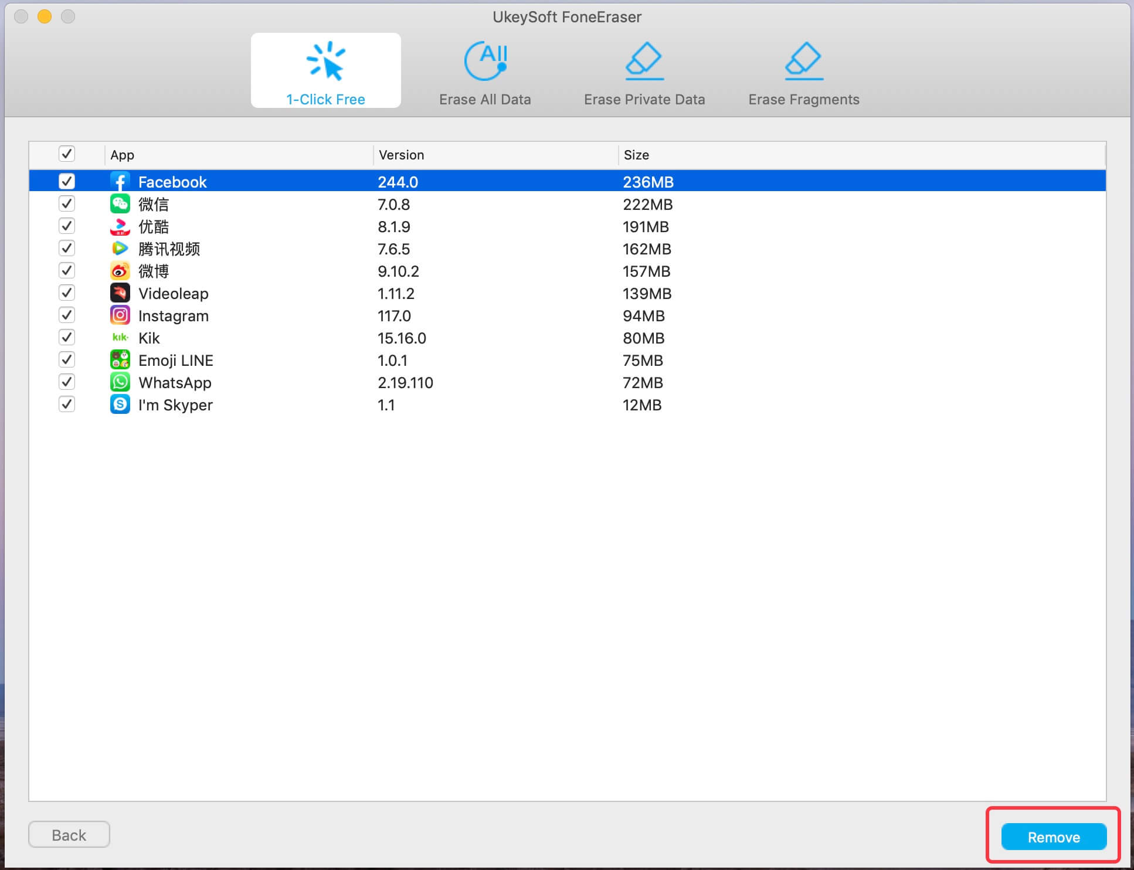Click the Back button
The height and width of the screenshot is (870, 1134).
69,834
